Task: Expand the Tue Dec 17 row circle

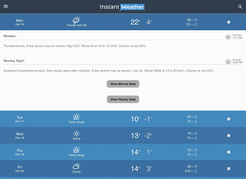Action: pos(229,119)
